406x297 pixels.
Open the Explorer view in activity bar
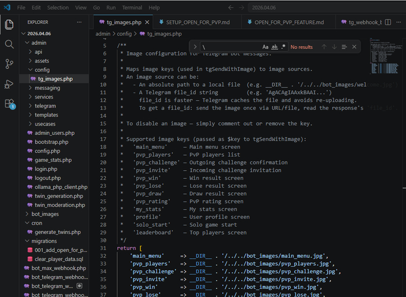coord(9,24)
